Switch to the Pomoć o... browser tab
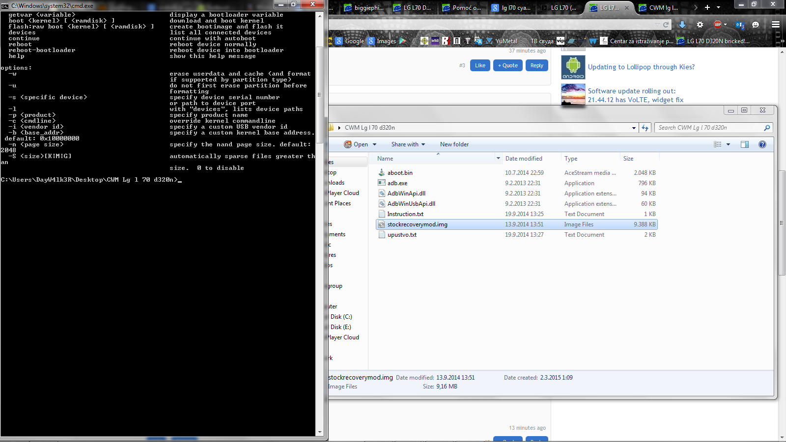Screen dimensions: 786x442 [462, 8]
